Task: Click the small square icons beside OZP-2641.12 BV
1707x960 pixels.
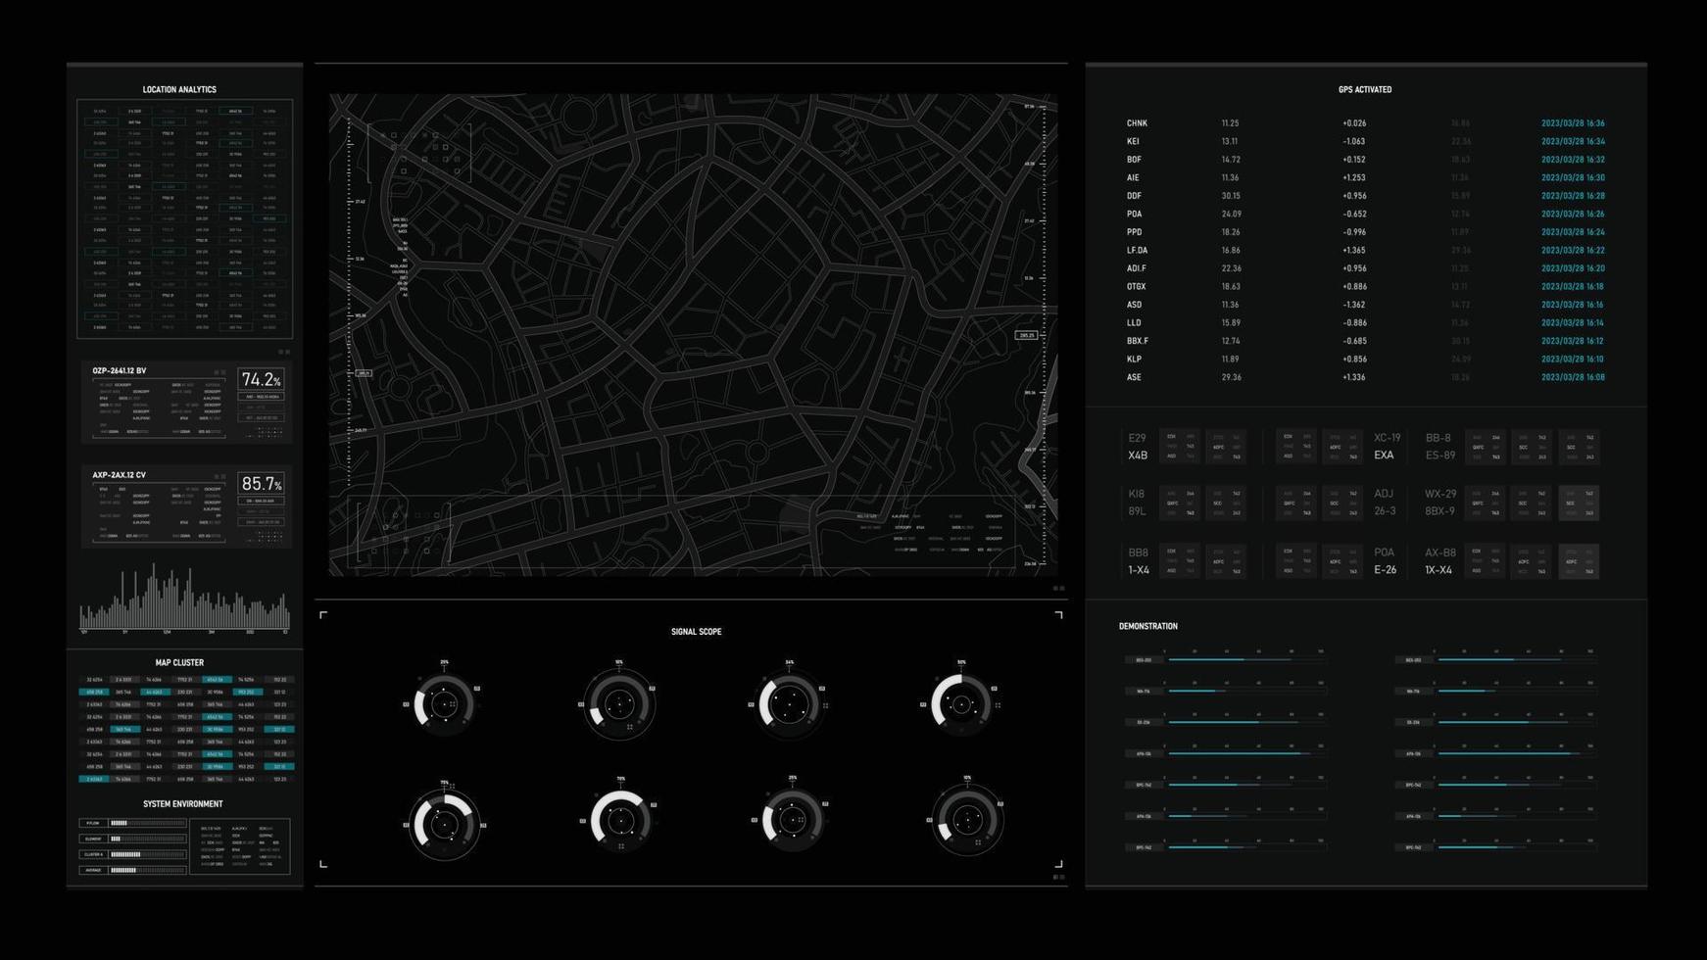Action: (220, 372)
